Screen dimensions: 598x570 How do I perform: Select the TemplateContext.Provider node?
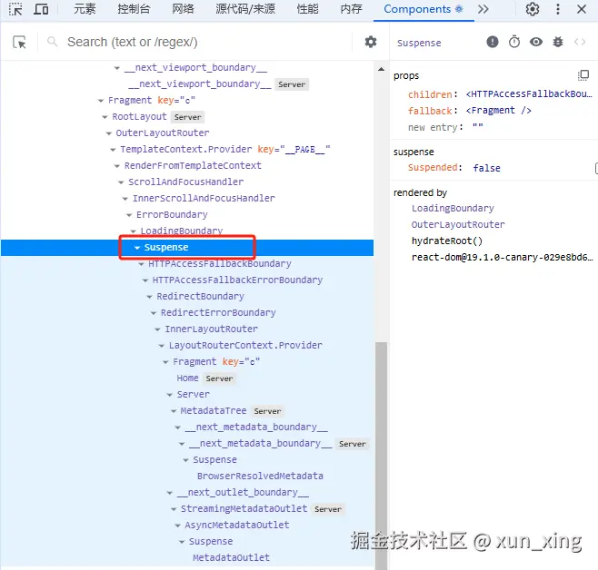tap(186, 149)
